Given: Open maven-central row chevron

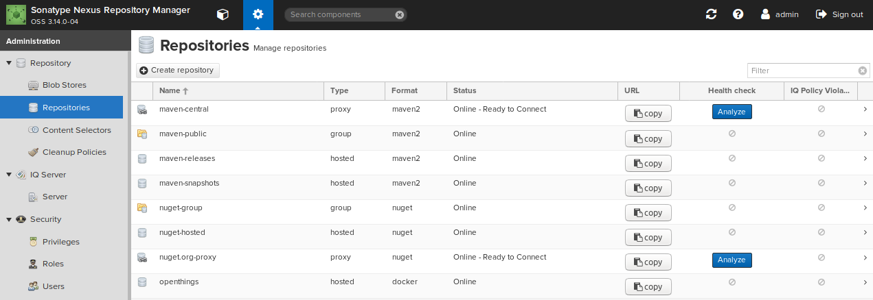Looking at the screenshot, I should click(x=865, y=109).
